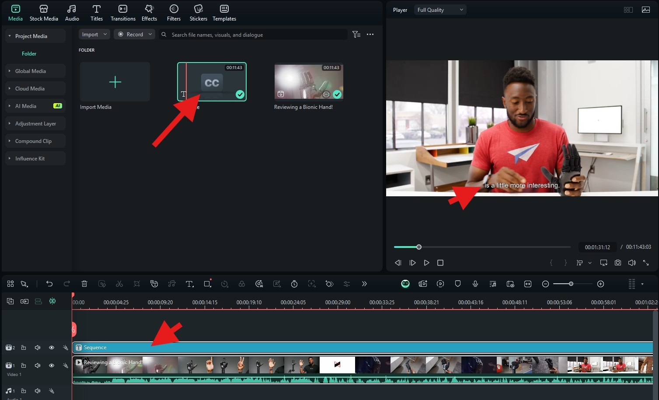The height and width of the screenshot is (400, 659).
Task: Go to the Transitions tab
Action: 123,13
